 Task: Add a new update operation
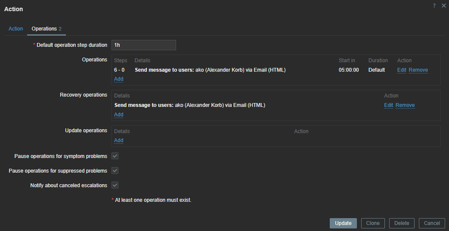tap(119, 140)
